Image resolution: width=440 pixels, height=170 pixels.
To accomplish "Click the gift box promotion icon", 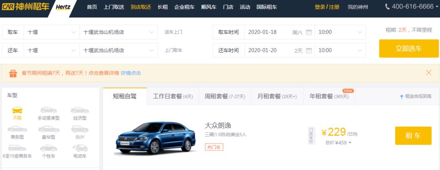I will (x=13, y=73).
